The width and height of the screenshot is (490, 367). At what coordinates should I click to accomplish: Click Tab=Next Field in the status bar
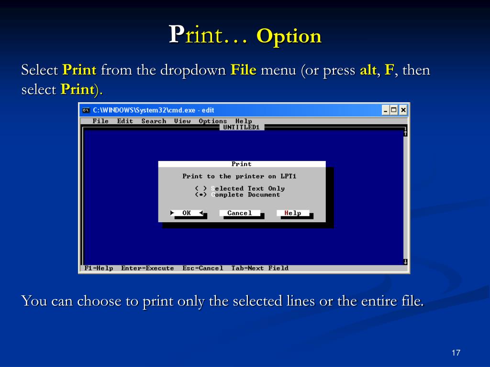click(x=260, y=268)
